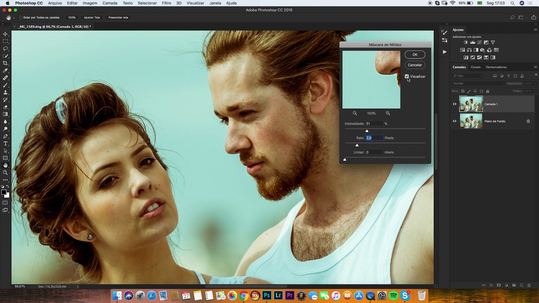Toggle lock all layer attributes
The width and height of the screenshot is (539, 303).
[488, 91]
